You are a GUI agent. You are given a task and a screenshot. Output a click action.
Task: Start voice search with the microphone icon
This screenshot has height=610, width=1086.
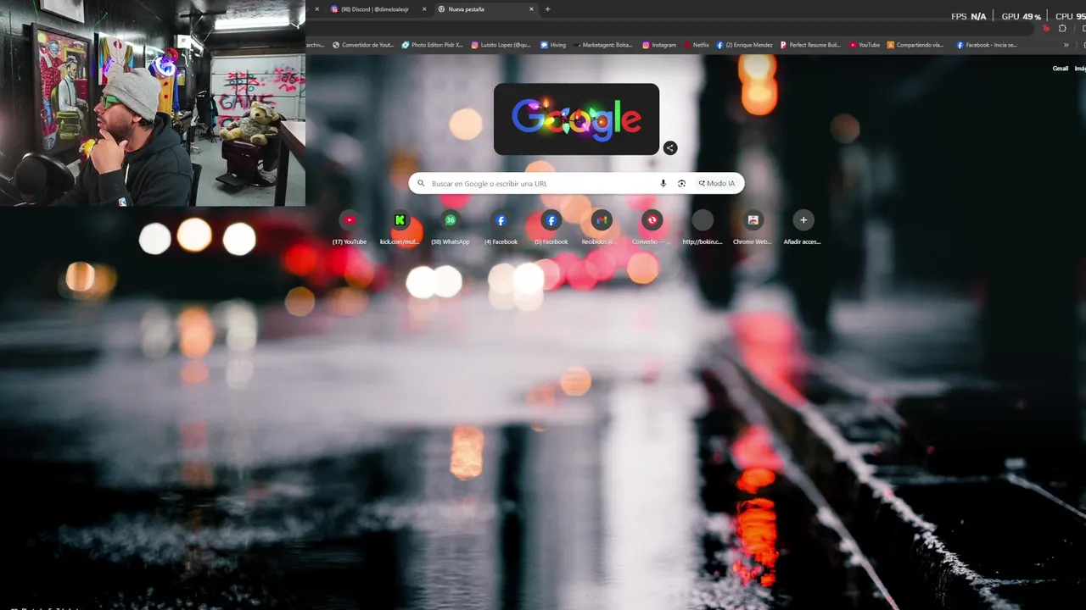tap(663, 183)
